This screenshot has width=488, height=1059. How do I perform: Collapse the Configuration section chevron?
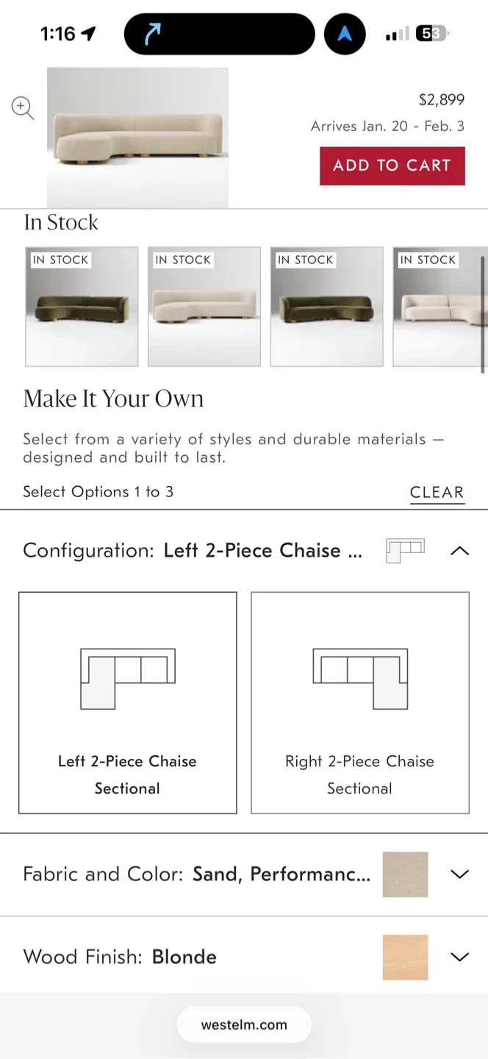point(460,550)
